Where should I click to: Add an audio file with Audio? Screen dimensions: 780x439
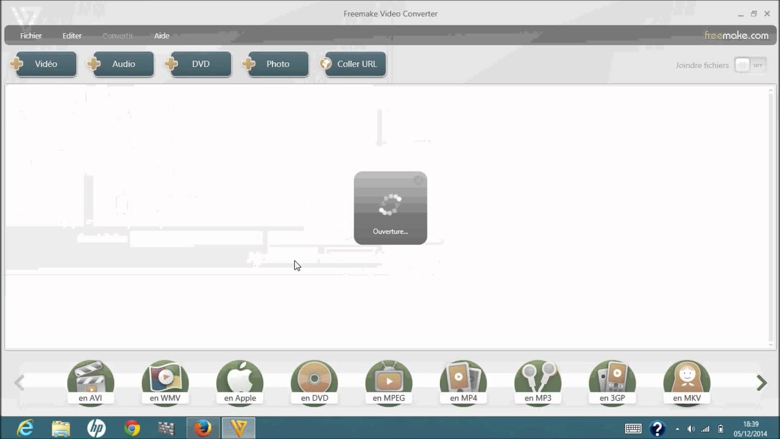pyautogui.click(x=121, y=64)
